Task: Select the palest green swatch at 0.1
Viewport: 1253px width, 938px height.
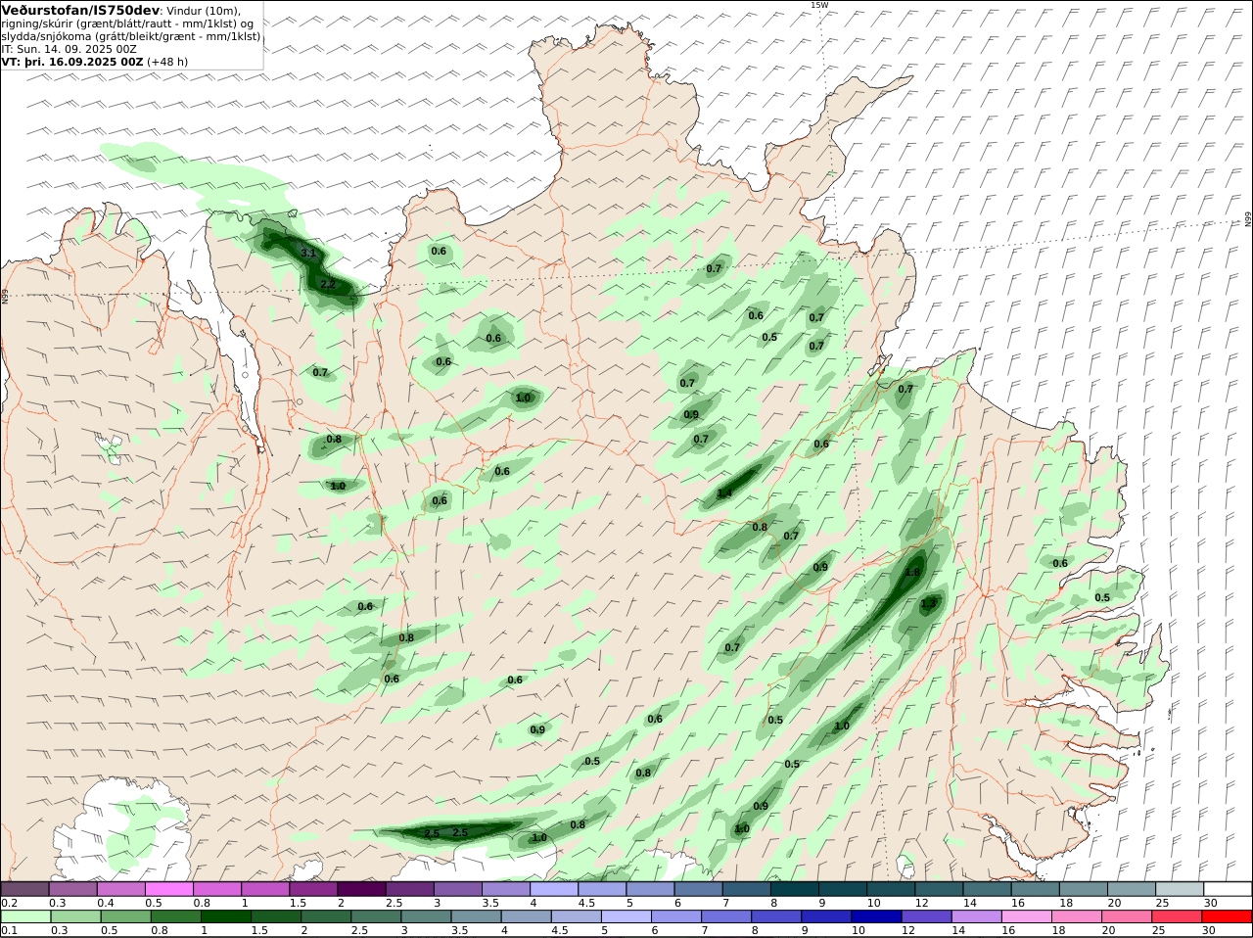Action: point(24,916)
